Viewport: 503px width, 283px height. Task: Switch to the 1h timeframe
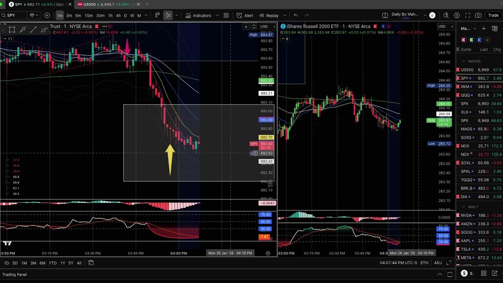click(110, 15)
